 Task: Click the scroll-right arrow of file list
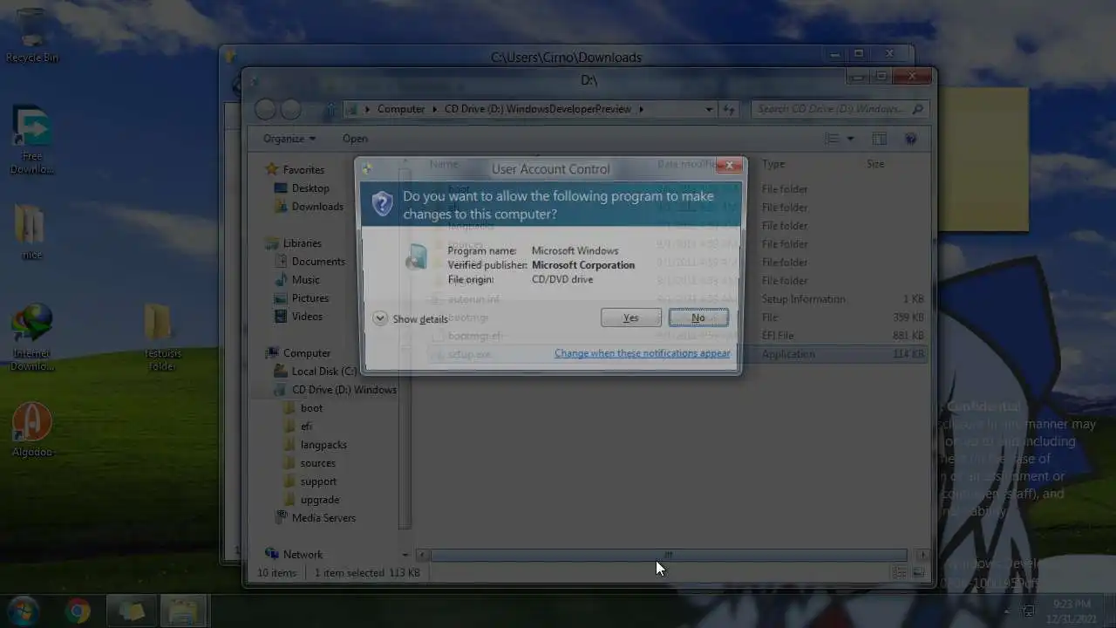click(922, 555)
